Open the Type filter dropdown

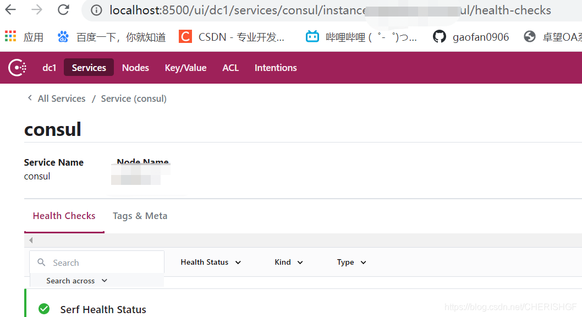[350, 262]
